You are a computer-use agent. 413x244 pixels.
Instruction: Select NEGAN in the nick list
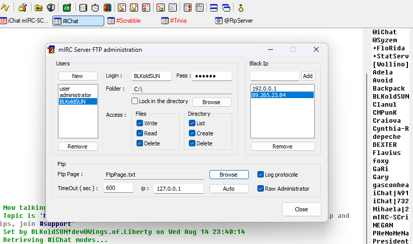383,225
